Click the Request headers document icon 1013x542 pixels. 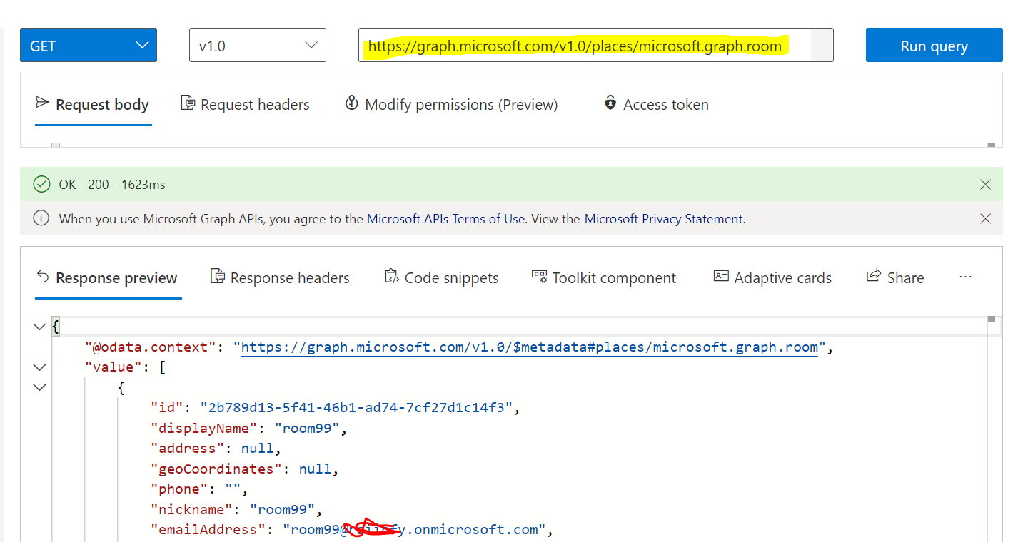(188, 103)
